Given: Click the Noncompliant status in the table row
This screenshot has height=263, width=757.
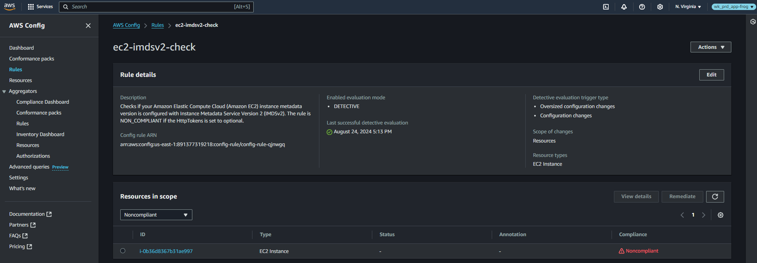Looking at the screenshot, I should tap(639, 251).
